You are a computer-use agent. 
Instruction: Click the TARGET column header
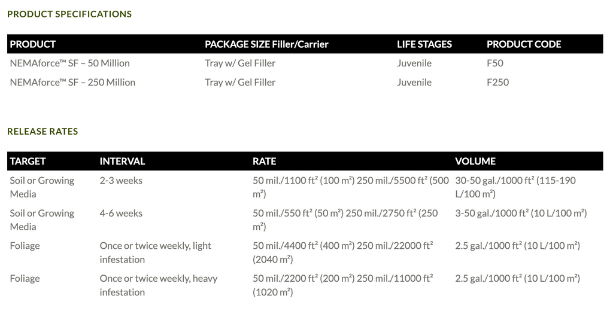pyautogui.click(x=28, y=161)
